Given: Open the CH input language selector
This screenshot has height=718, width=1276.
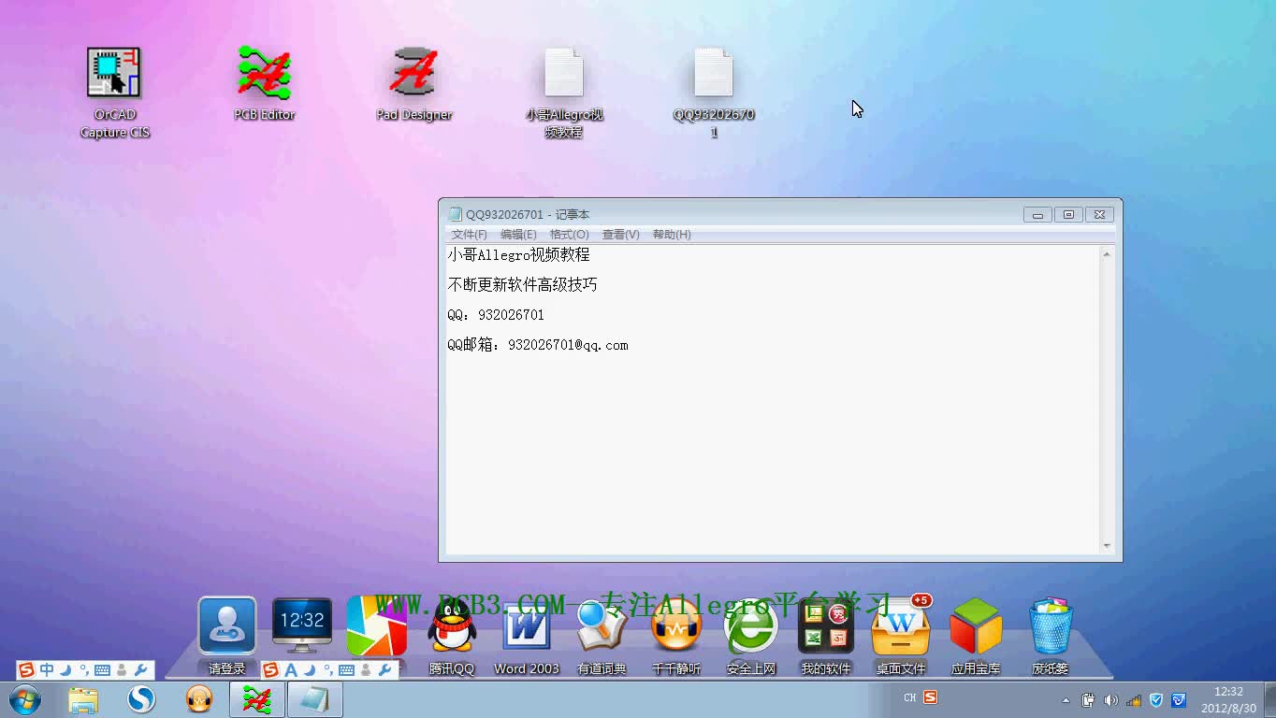Looking at the screenshot, I should (x=910, y=697).
